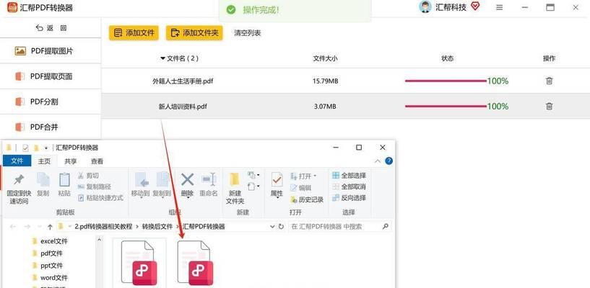Click 复制路径 in the ribbon
The image size is (590, 288).
(95, 186)
